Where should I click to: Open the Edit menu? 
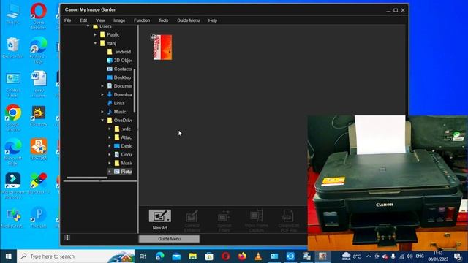(83, 20)
